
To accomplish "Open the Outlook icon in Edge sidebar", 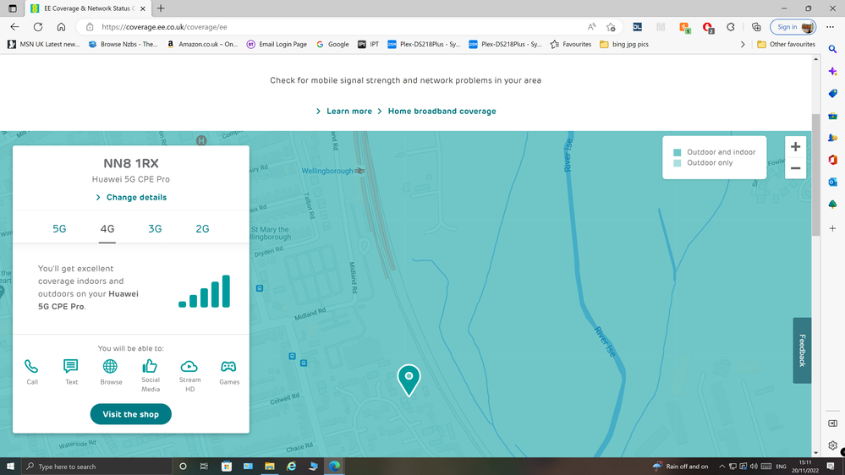I will pyautogui.click(x=832, y=182).
